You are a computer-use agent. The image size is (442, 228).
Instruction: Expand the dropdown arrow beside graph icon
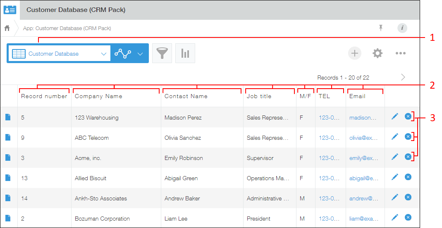point(140,54)
